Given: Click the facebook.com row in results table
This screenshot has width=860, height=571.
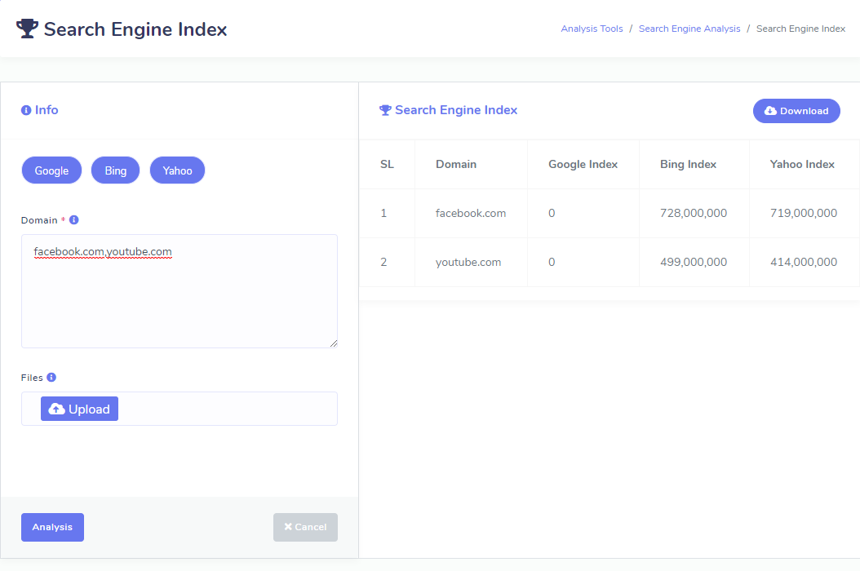Looking at the screenshot, I should (471, 213).
